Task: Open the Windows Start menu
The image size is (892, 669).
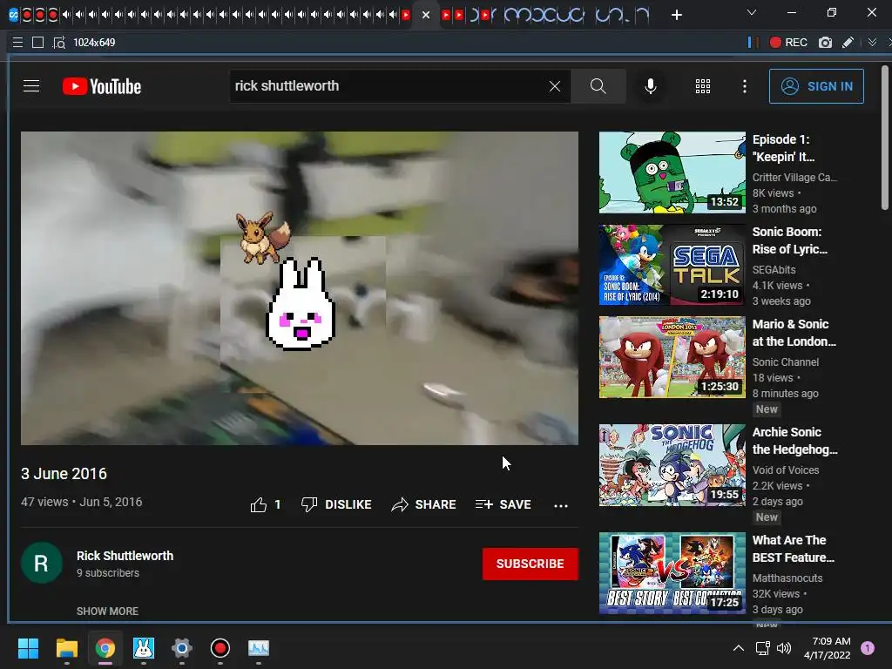Action: click(x=28, y=648)
